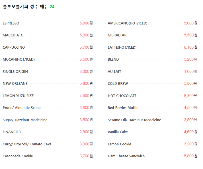This screenshot has width=203, height=169.
Task: Click the FINANCIER price 2,900원
Action: [86, 132]
